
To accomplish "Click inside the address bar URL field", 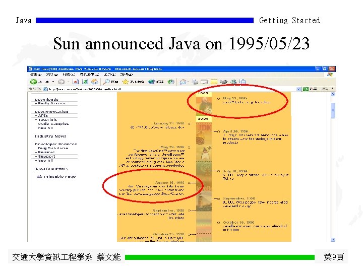I will [x=171, y=89].
